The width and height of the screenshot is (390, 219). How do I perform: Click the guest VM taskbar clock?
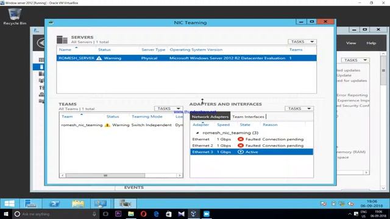point(372,204)
